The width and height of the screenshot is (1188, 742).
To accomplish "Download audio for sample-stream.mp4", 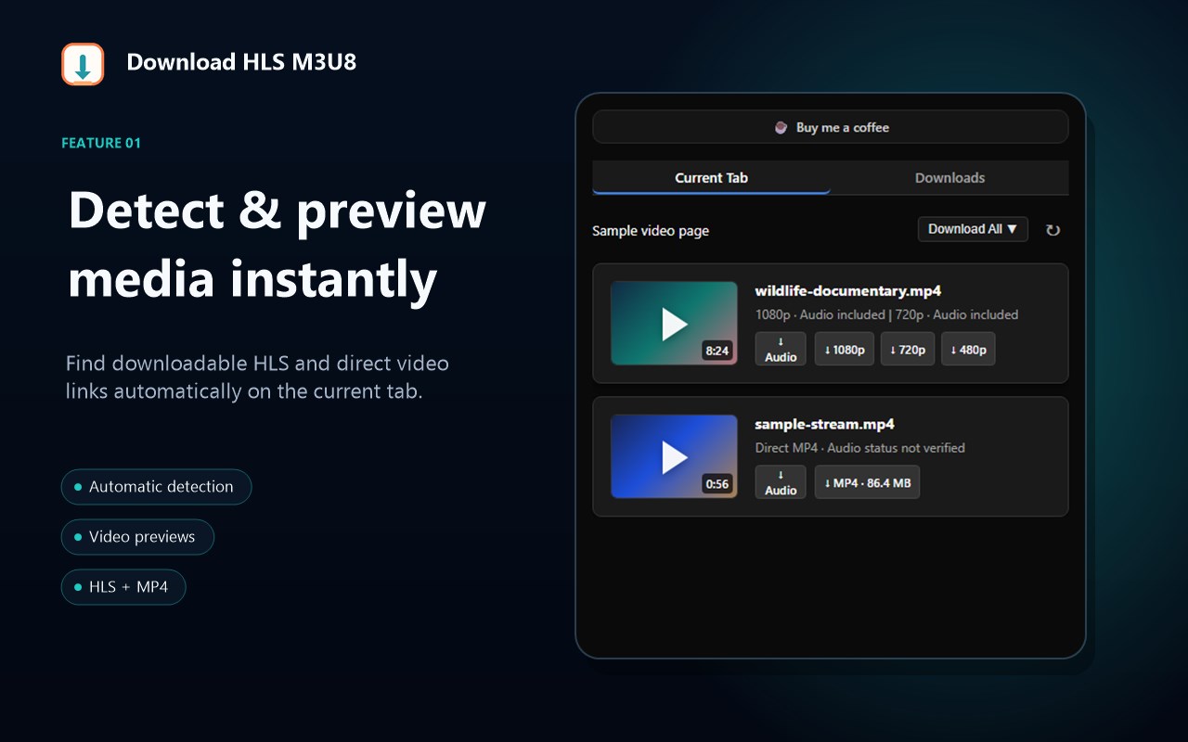I will (x=781, y=482).
